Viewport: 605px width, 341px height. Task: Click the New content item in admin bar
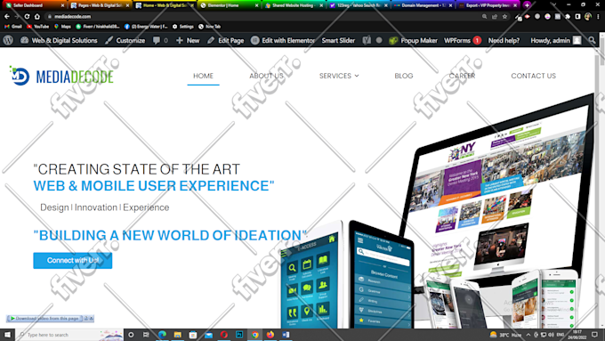(188, 40)
